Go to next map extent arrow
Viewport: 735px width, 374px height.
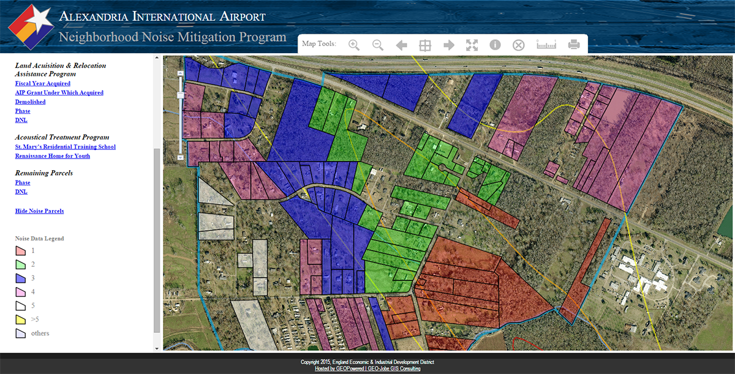[448, 45]
